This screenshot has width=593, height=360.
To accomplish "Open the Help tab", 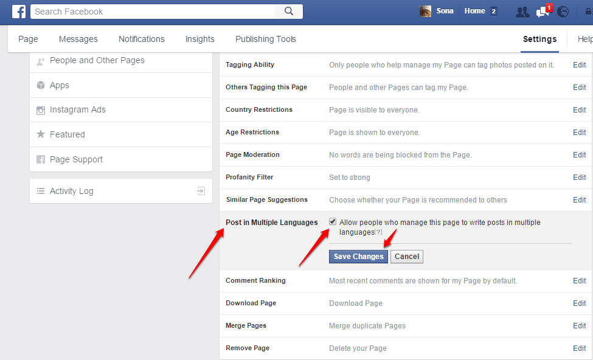I will (x=585, y=39).
